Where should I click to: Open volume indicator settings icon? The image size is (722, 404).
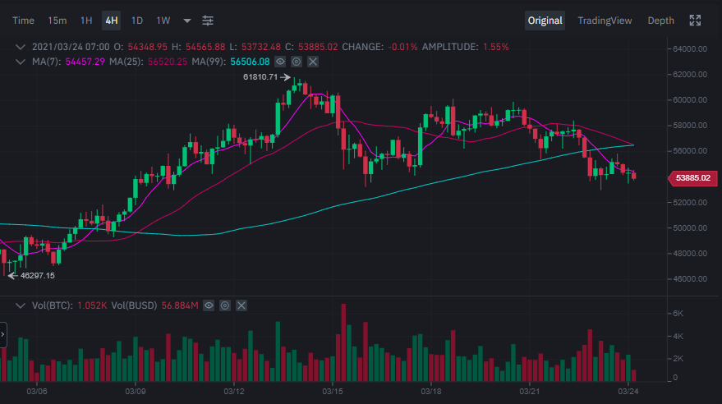coord(225,305)
